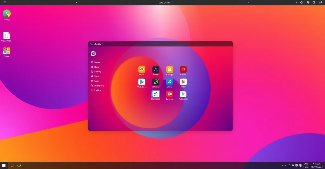325x169 pixels.
Task: Open the dark green leaf app icon
Action: 156,82
